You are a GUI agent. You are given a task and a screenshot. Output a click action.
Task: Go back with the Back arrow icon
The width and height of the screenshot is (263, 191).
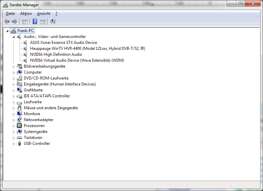click(7, 21)
